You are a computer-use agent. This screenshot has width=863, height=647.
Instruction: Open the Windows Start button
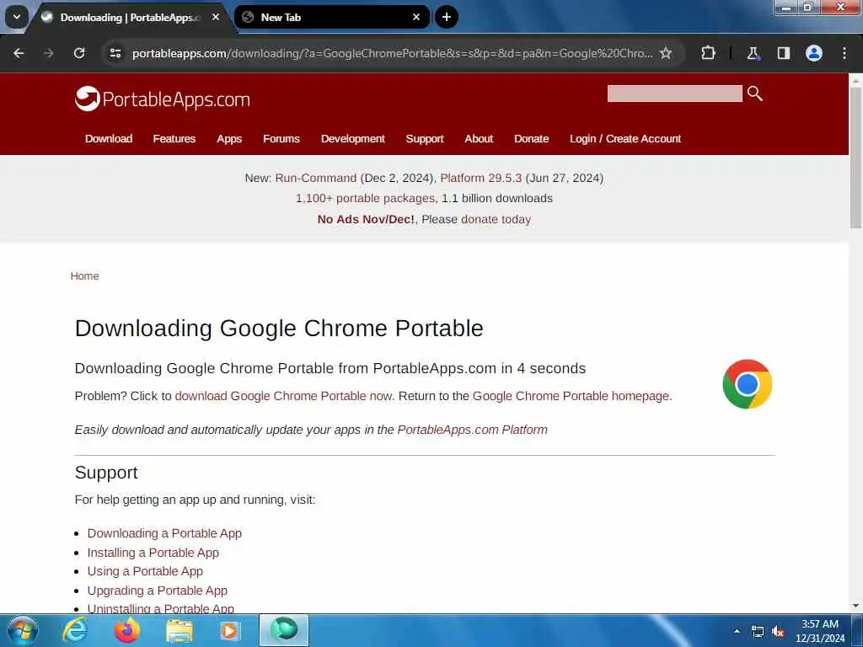[23, 630]
